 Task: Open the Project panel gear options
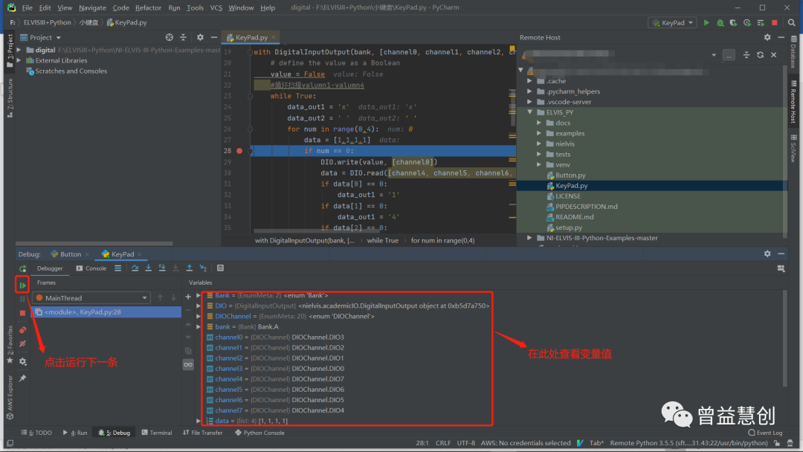pyautogui.click(x=200, y=37)
